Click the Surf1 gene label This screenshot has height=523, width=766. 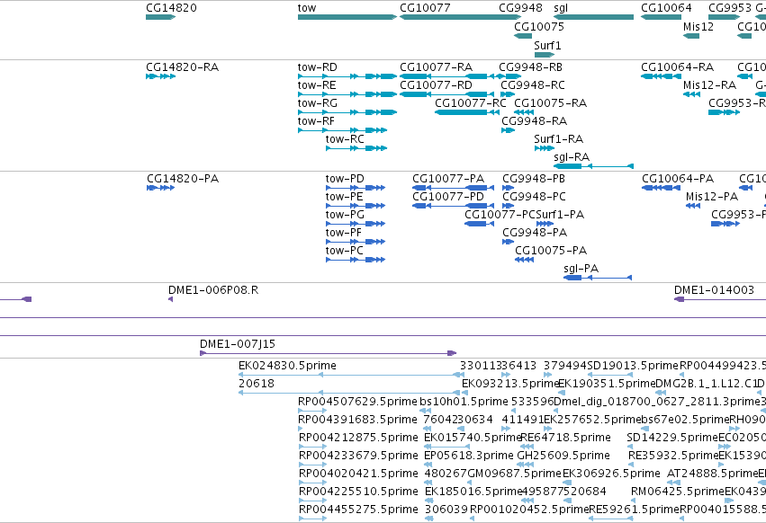[x=547, y=45]
